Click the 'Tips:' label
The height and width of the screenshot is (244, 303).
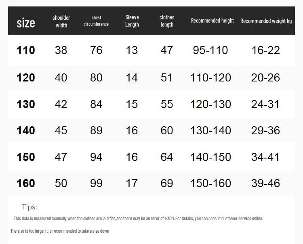[x=29, y=207]
